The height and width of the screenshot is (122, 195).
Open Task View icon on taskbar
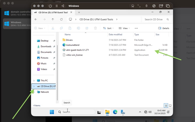click(99, 112)
